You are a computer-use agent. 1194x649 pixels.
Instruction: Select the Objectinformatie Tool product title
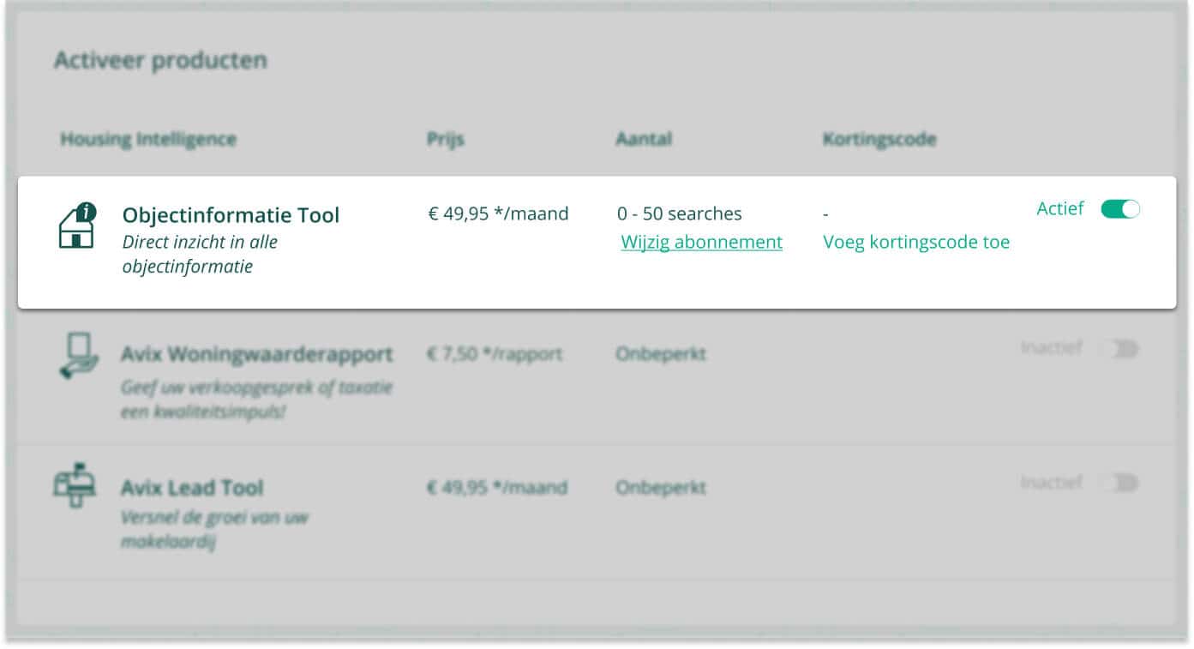point(231,214)
